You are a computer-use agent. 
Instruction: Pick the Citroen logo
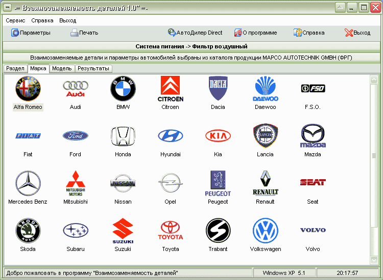[170, 89]
